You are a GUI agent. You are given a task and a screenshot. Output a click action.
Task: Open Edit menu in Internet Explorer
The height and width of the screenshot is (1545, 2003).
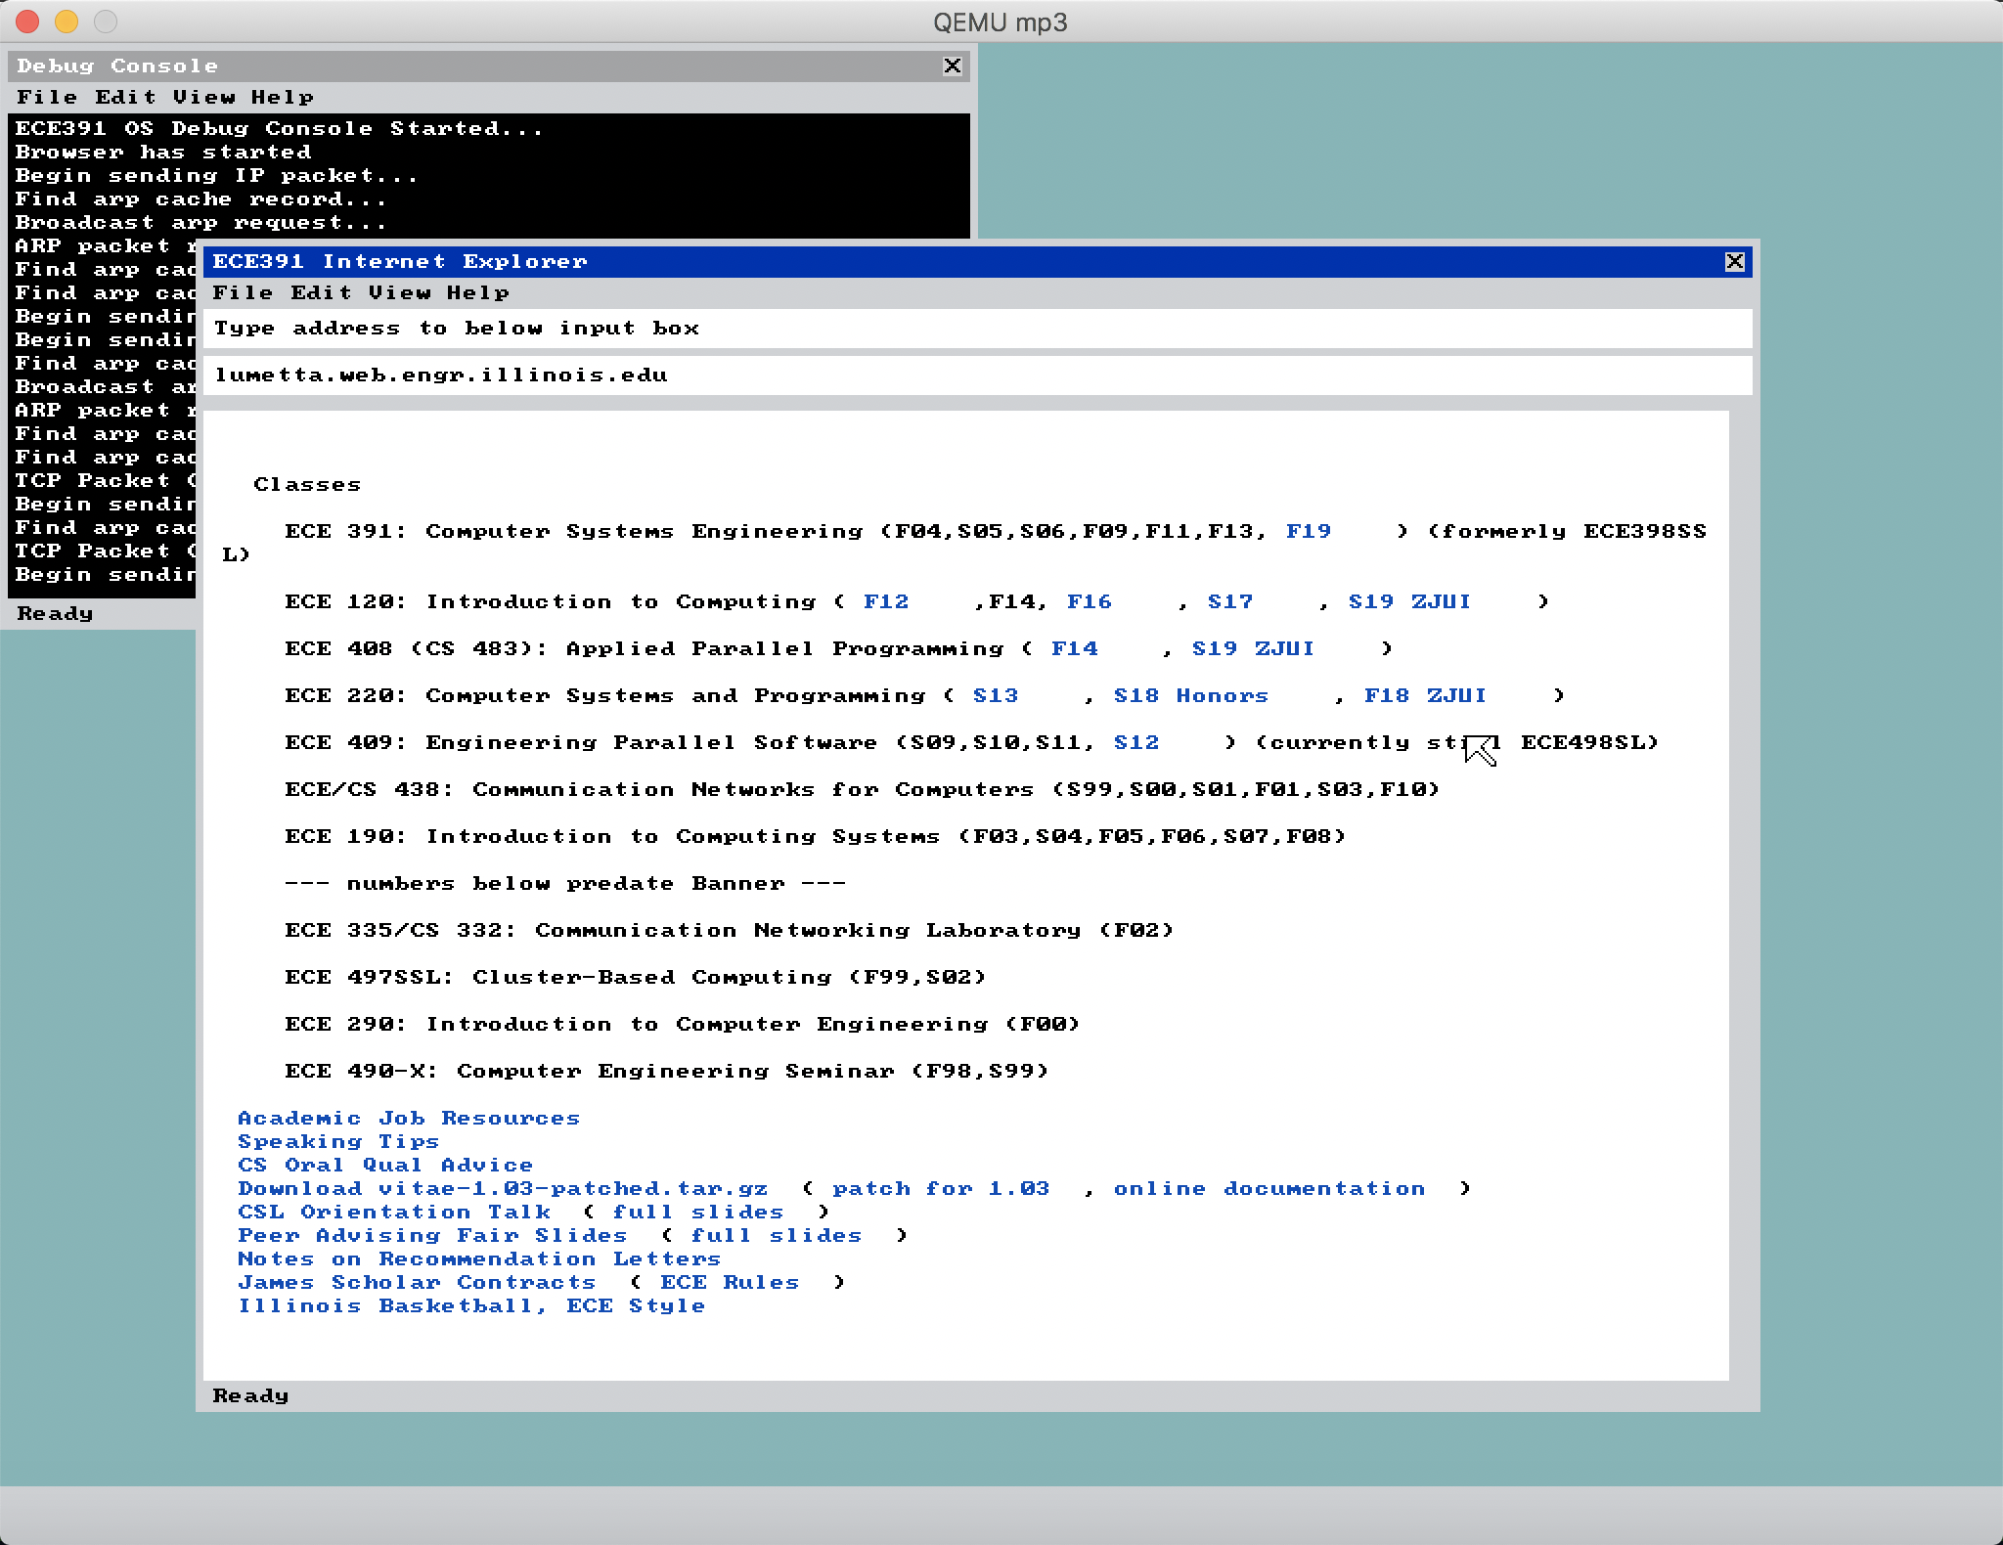tap(321, 292)
